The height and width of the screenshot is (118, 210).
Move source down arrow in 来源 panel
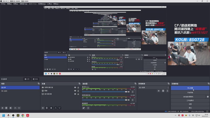60,108
